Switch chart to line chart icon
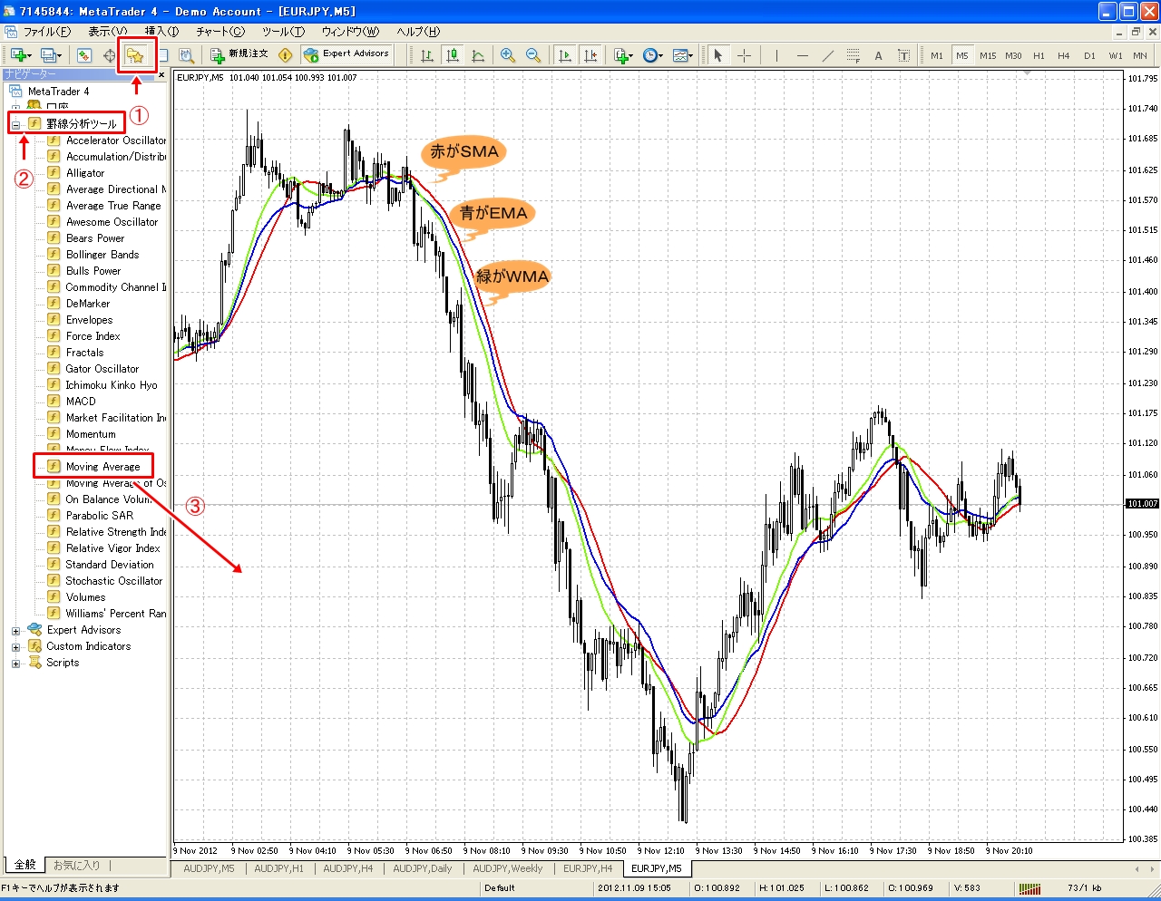This screenshot has height=901, width=1161. pyautogui.click(x=478, y=55)
